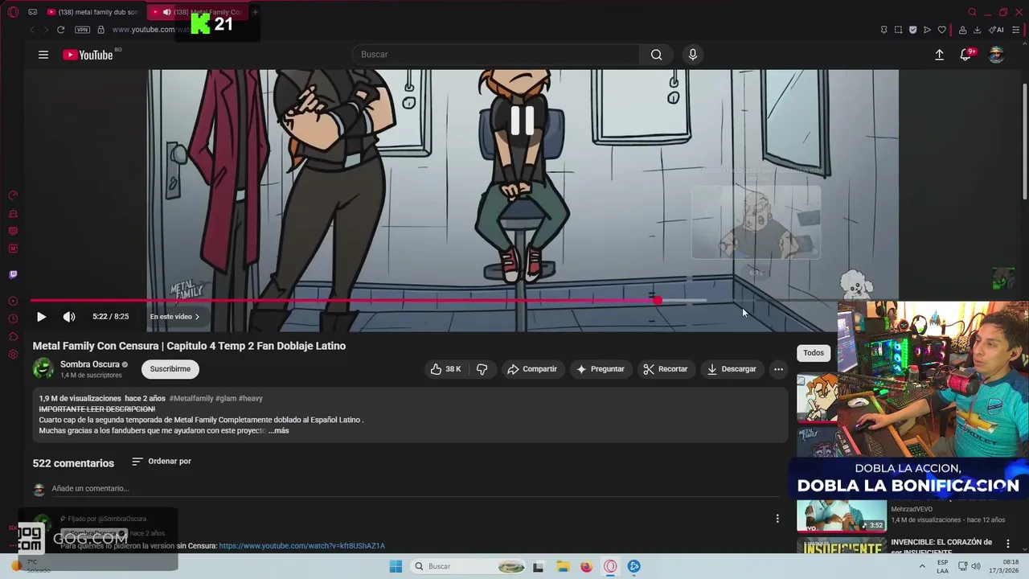Image resolution: width=1029 pixels, height=579 pixels.
Task: Open Opera downloads icon
Action: 977,30
